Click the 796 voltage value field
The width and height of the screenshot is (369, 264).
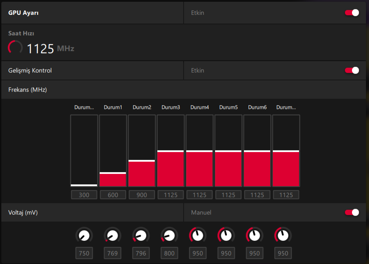(x=141, y=253)
